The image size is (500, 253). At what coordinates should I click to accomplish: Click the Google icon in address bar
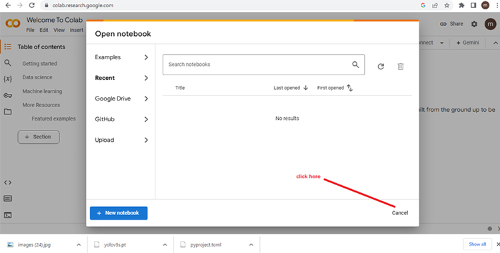[423, 5]
